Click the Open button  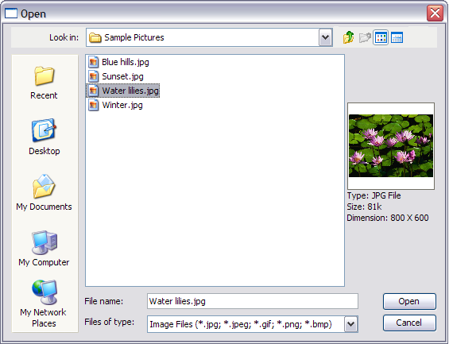point(409,301)
